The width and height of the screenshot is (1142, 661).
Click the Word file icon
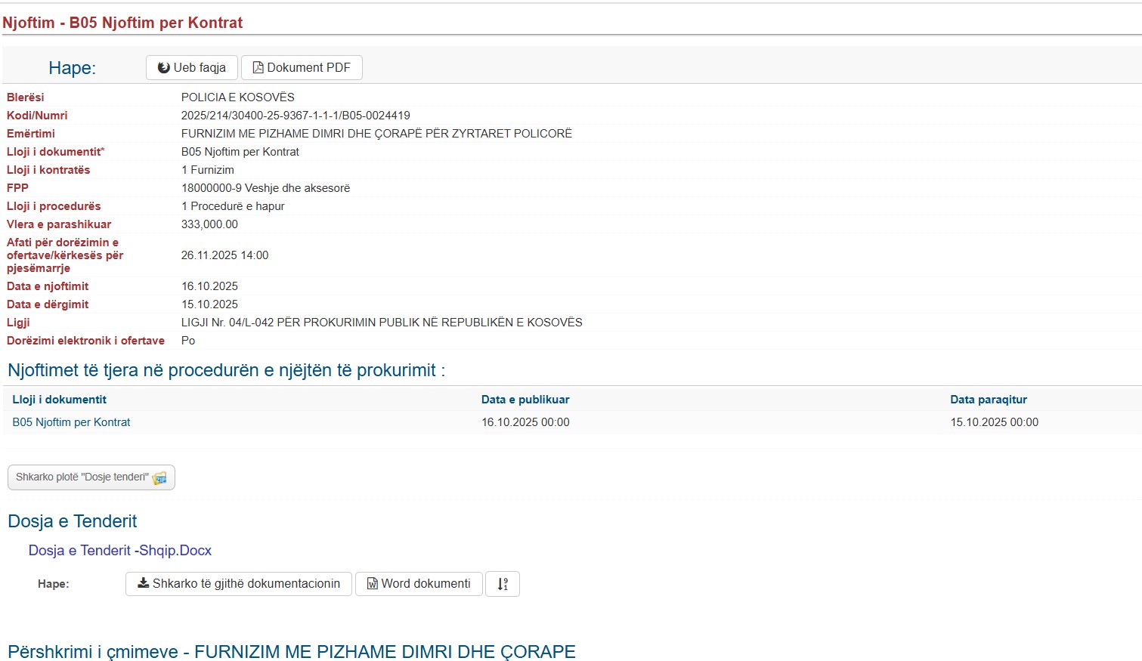coord(373,584)
